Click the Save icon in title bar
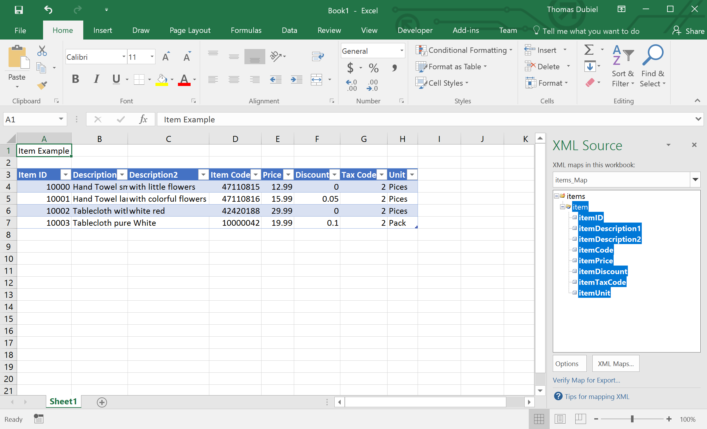 click(19, 10)
